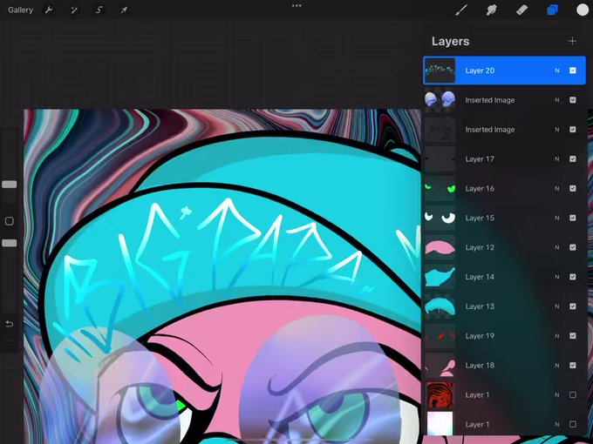Open the three-dot menu at top center
Screen dimensions: 593x444
(296, 6)
